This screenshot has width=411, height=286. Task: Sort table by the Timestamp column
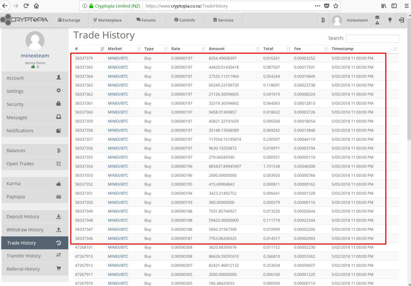click(364, 49)
